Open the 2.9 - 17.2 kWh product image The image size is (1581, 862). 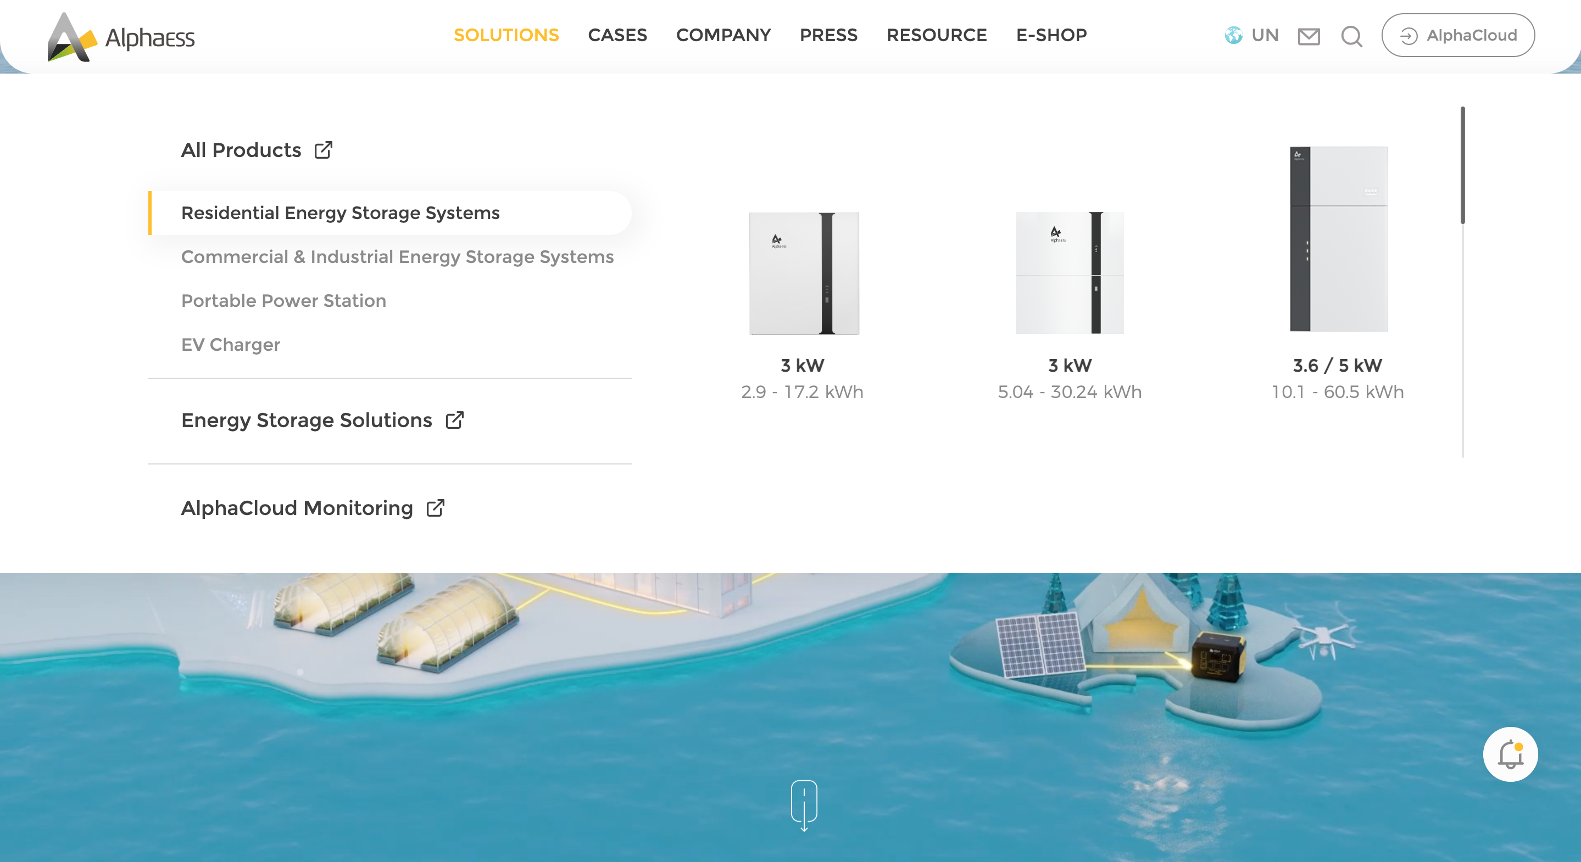pyautogui.click(x=803, y=273)
